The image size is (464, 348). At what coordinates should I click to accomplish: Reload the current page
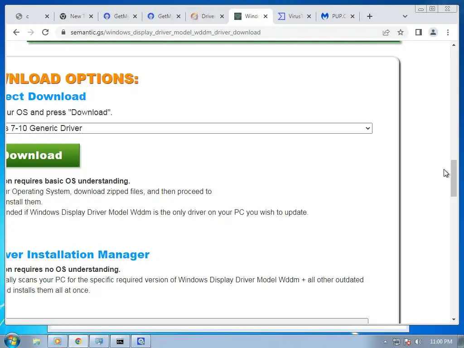point(45,32)
